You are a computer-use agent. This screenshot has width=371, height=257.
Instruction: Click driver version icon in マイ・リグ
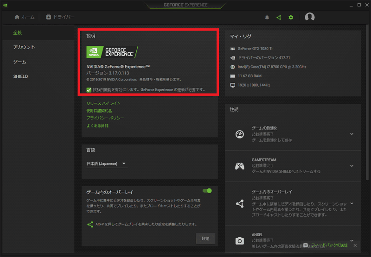point(233,58)
